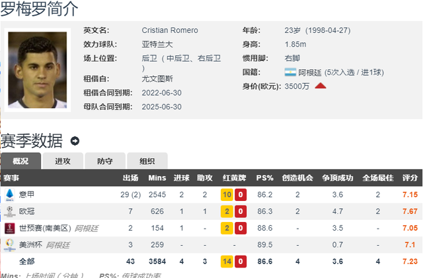Viewport: 423px width, 278px height.
Task: Click the Copa America logo icon
Action: tap(9, 244)
